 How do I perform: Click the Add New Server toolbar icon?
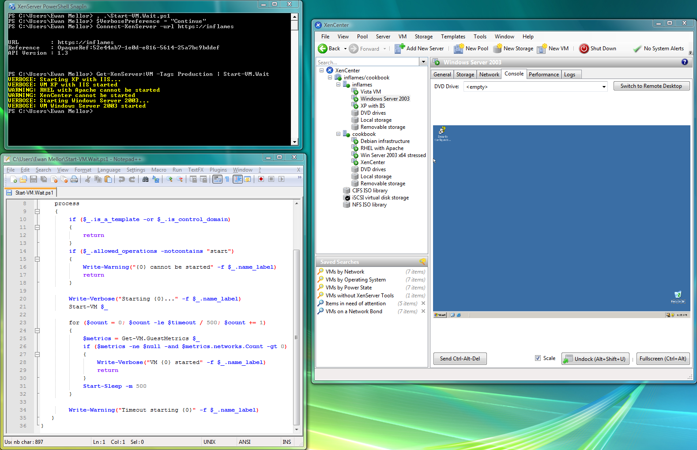tap(399, 49)
